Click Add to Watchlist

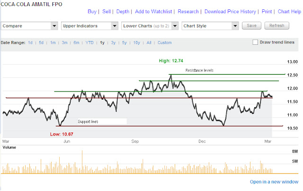pyautogui.click(x=153, y=11)
